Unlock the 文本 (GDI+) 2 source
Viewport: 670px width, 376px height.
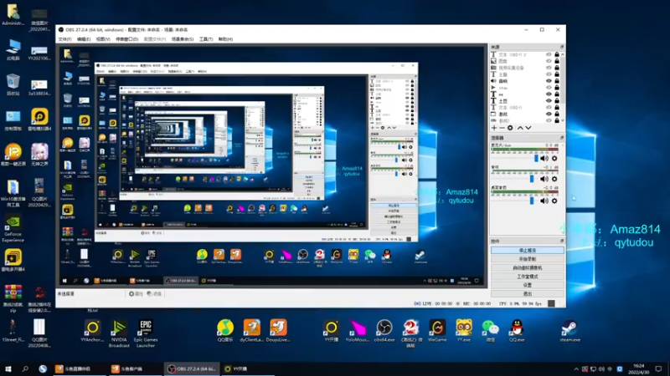click(557, 54)
